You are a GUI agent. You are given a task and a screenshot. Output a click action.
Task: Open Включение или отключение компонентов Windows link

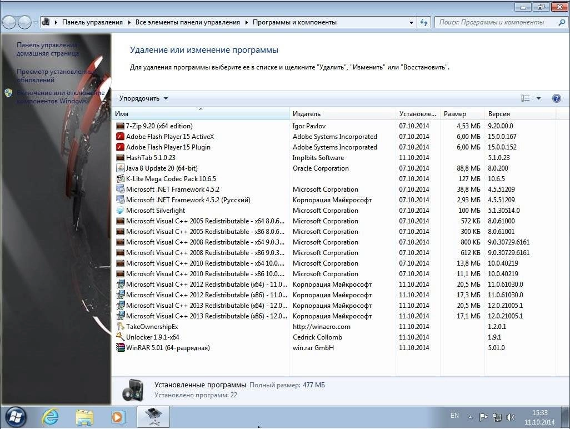tap(61, 97)
